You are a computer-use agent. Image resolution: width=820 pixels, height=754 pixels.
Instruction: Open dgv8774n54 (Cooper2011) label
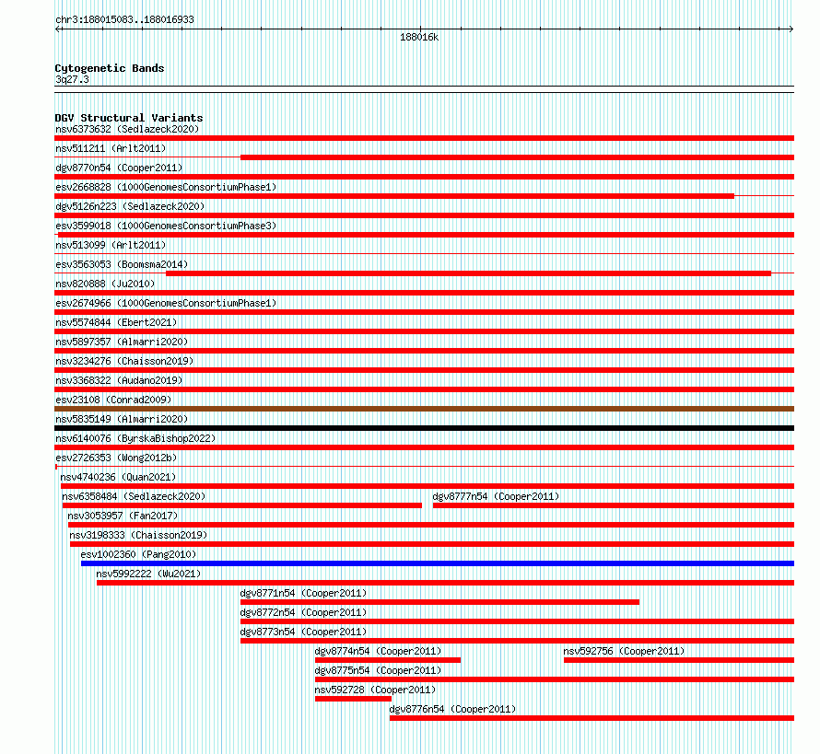(x=378, y=651)
